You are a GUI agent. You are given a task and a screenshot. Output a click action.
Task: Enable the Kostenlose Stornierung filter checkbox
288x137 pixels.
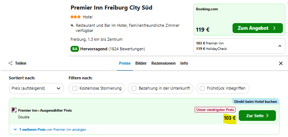pos(75,88)
